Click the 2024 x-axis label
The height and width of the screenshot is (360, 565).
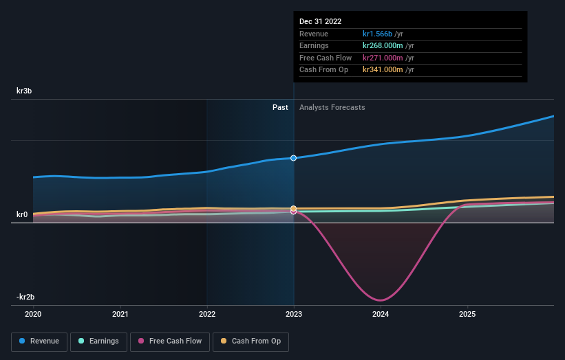pyautogui.click(x=381, y=314)
